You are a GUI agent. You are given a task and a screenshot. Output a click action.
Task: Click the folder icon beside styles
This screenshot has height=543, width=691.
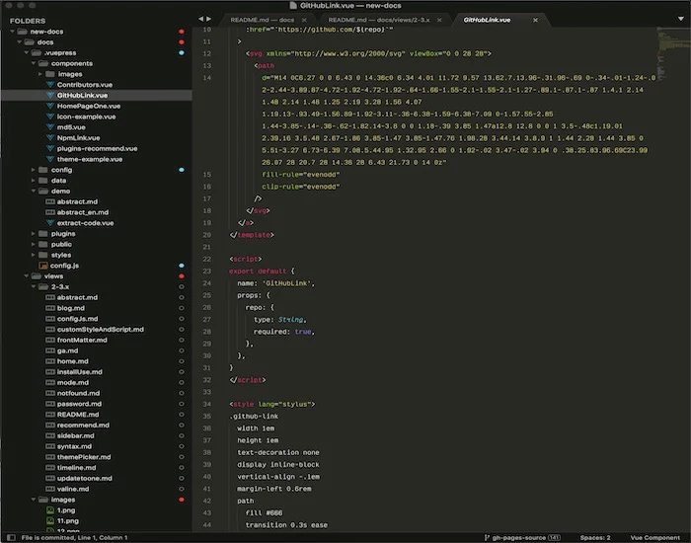tap(43, 255)
